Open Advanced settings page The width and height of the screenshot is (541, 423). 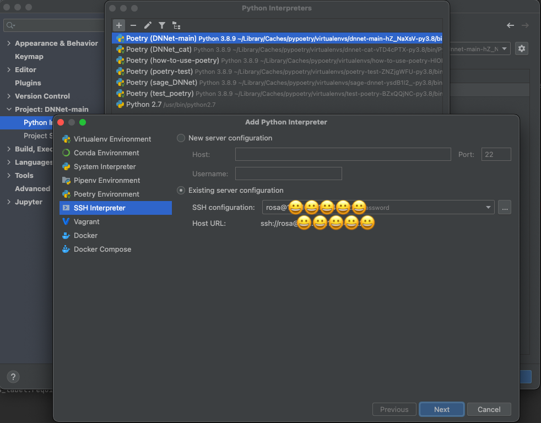[x=33, y=189]
